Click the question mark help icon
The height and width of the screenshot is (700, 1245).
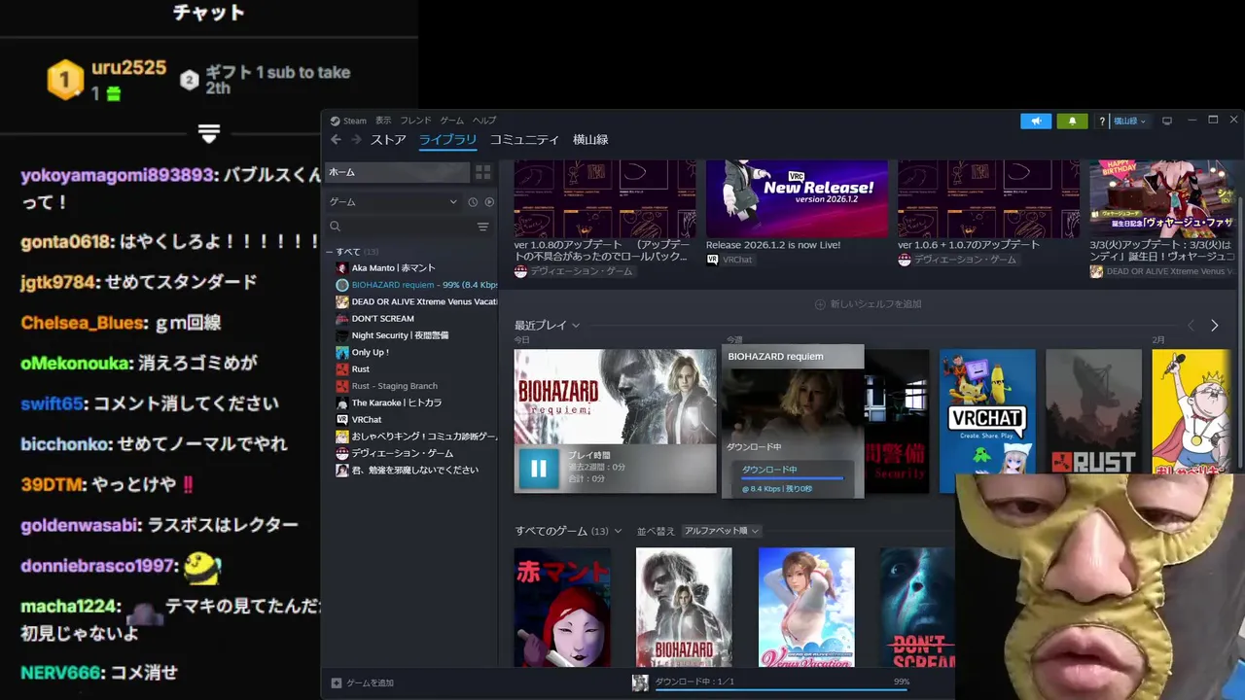[x=1102, y=122]
